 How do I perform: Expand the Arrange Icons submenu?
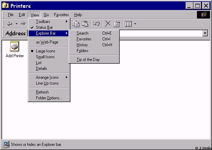point(49,77)
